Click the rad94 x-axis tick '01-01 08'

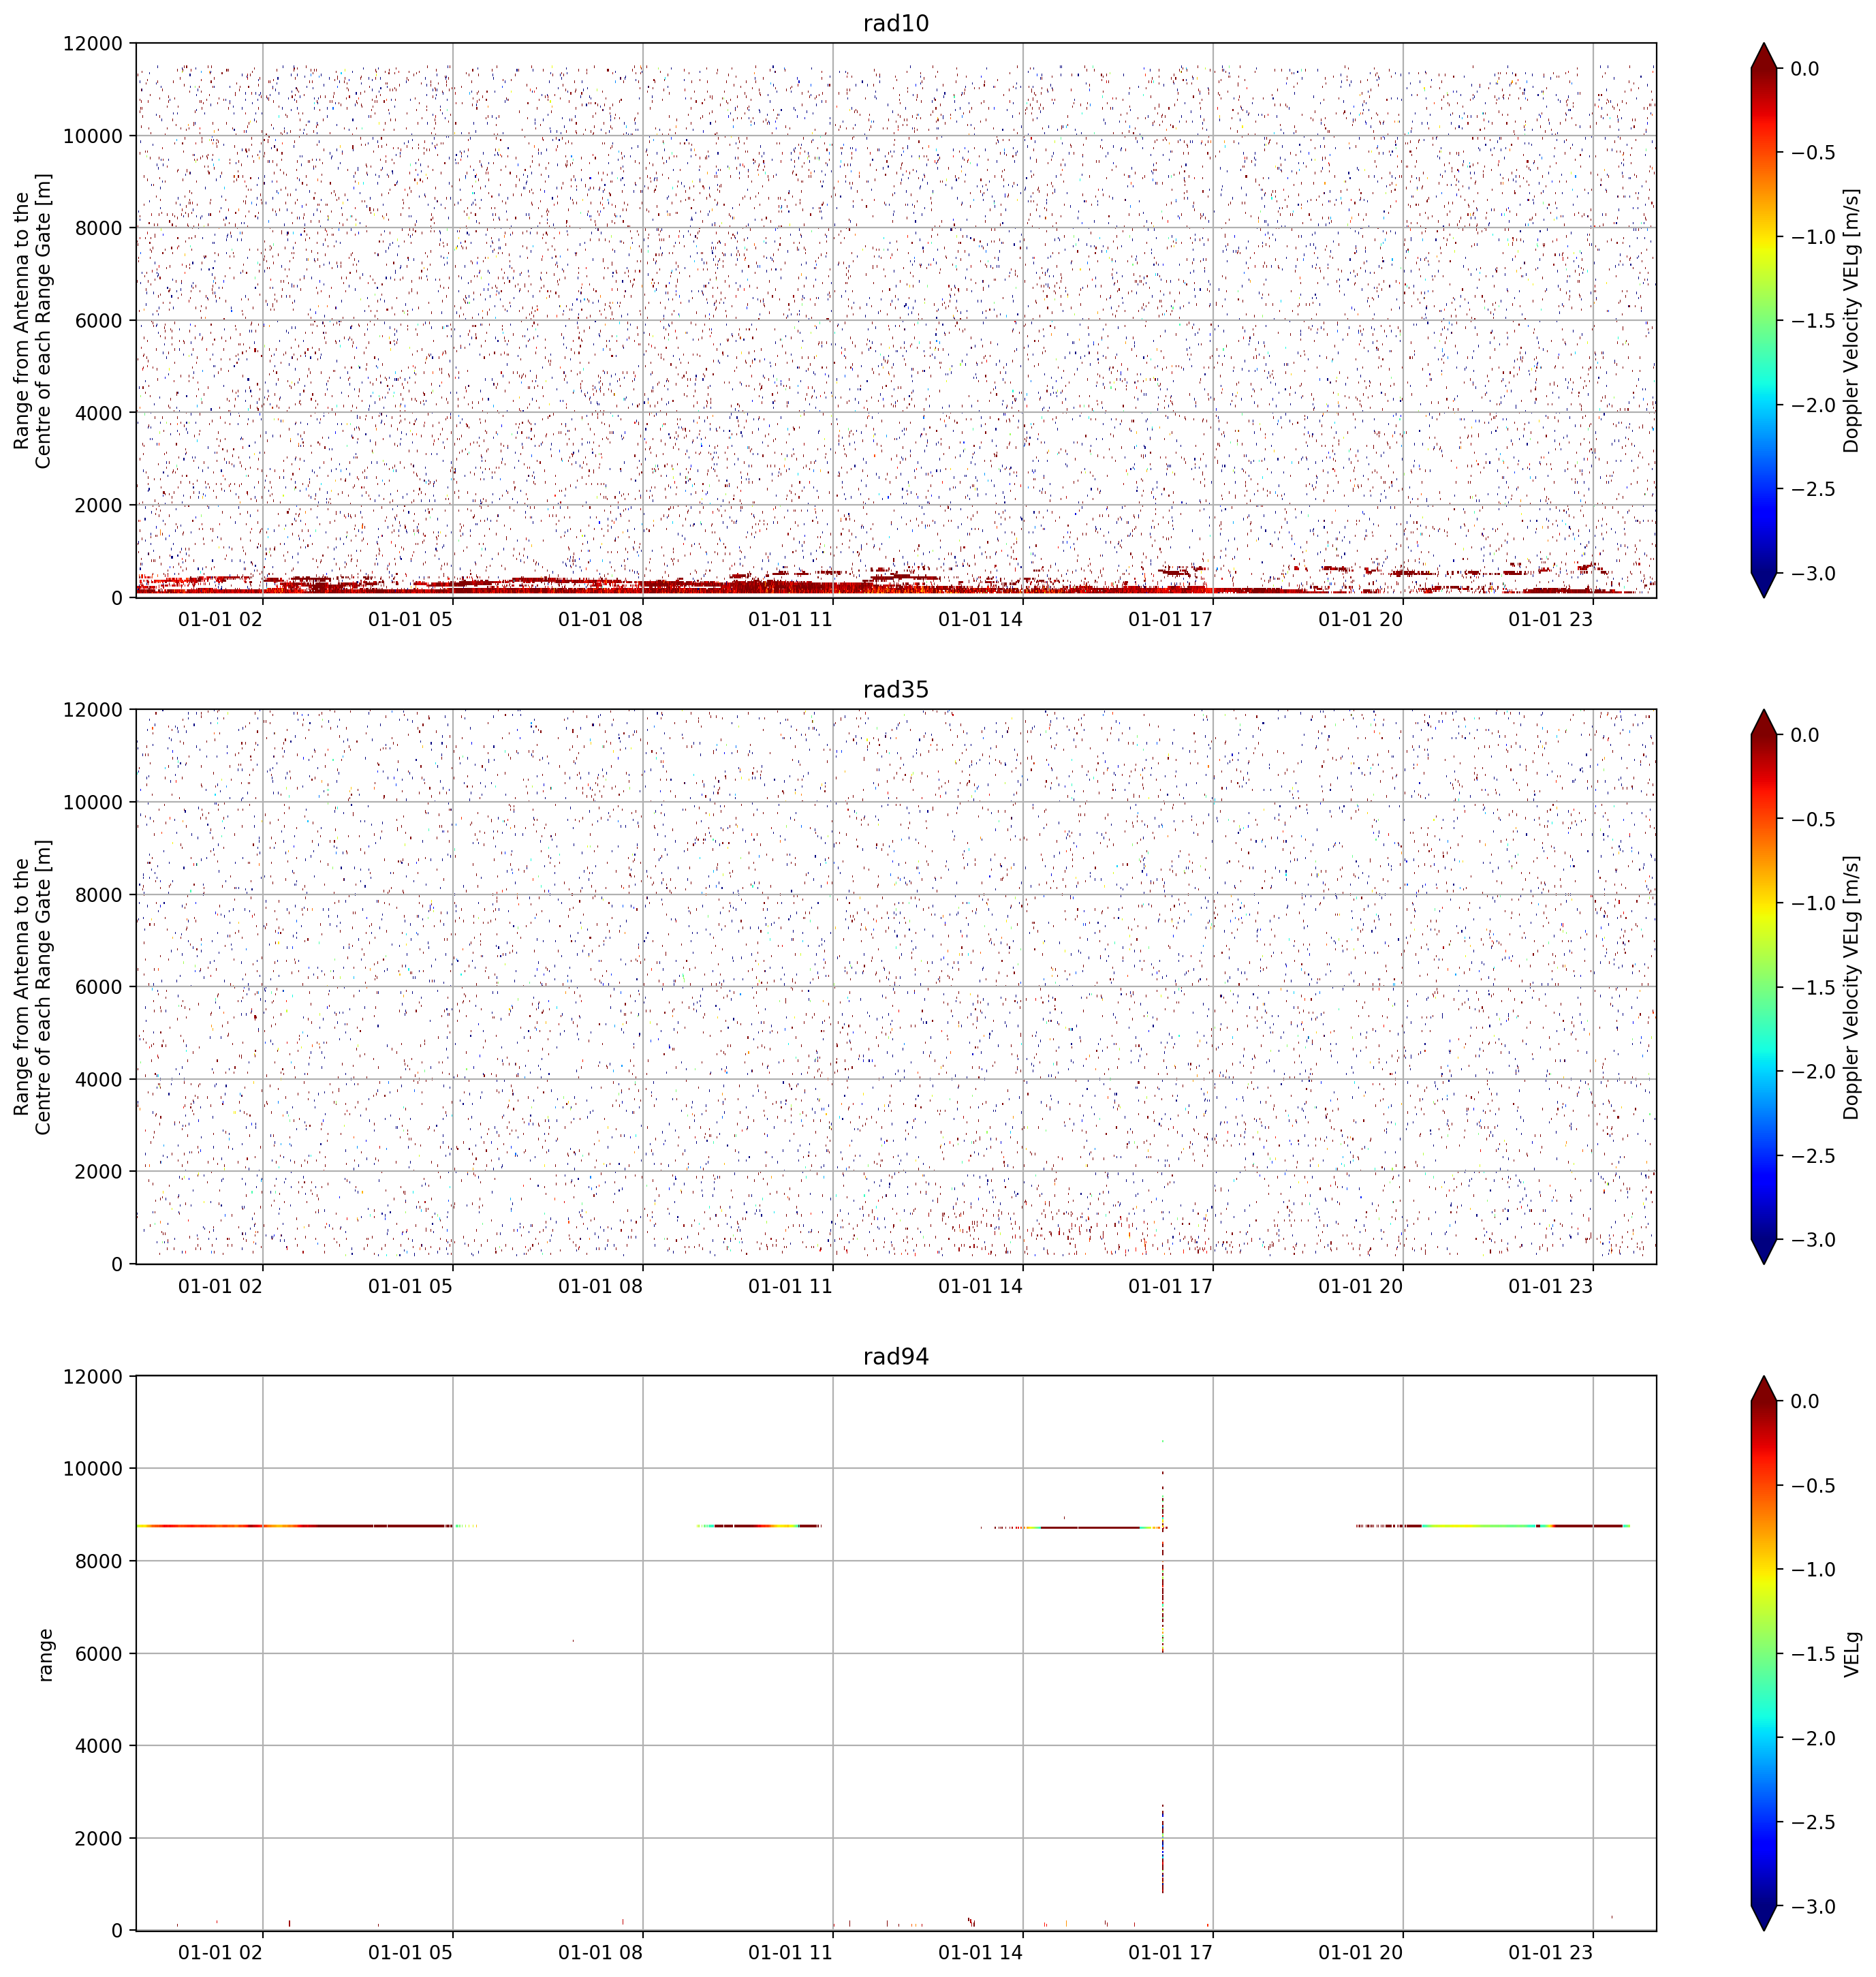pos(600,1952)
